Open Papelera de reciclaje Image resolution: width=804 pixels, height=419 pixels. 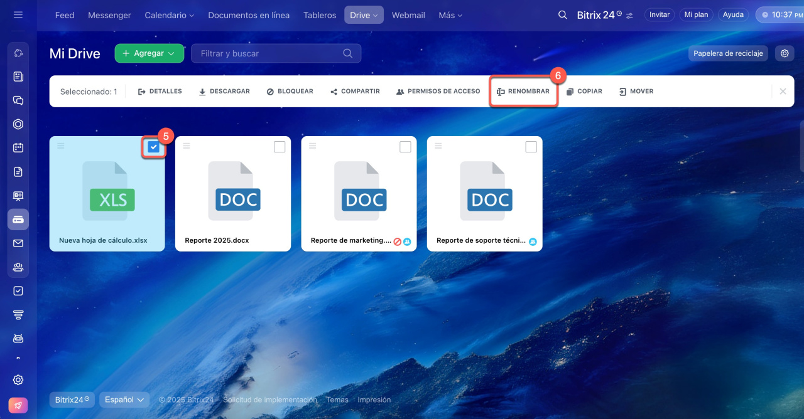(727, 53)
